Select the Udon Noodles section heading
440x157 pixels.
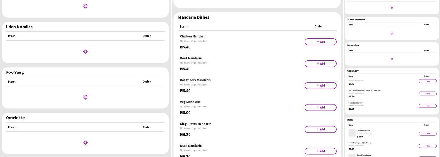click(x=19, y=27)
